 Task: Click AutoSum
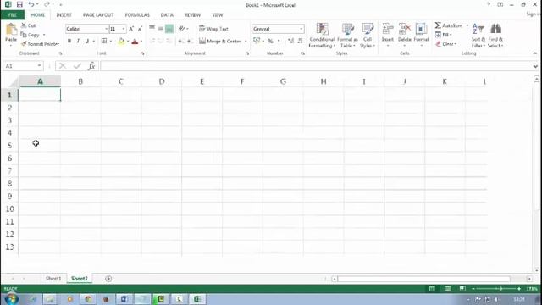tap(449, 25)
